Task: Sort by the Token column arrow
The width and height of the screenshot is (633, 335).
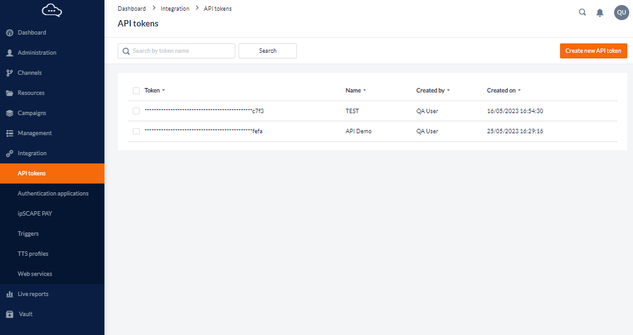Action: (164, 91)
